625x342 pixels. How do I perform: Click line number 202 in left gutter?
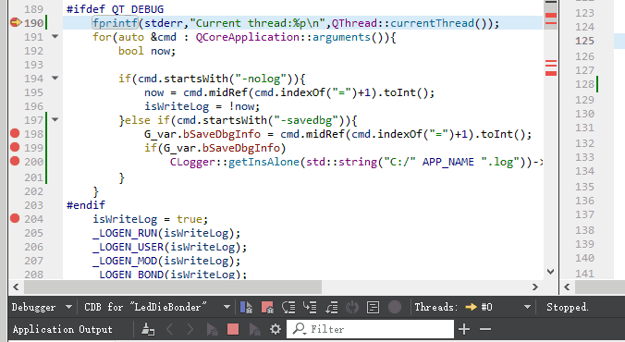pyautogui.click(x=33, y=191)
